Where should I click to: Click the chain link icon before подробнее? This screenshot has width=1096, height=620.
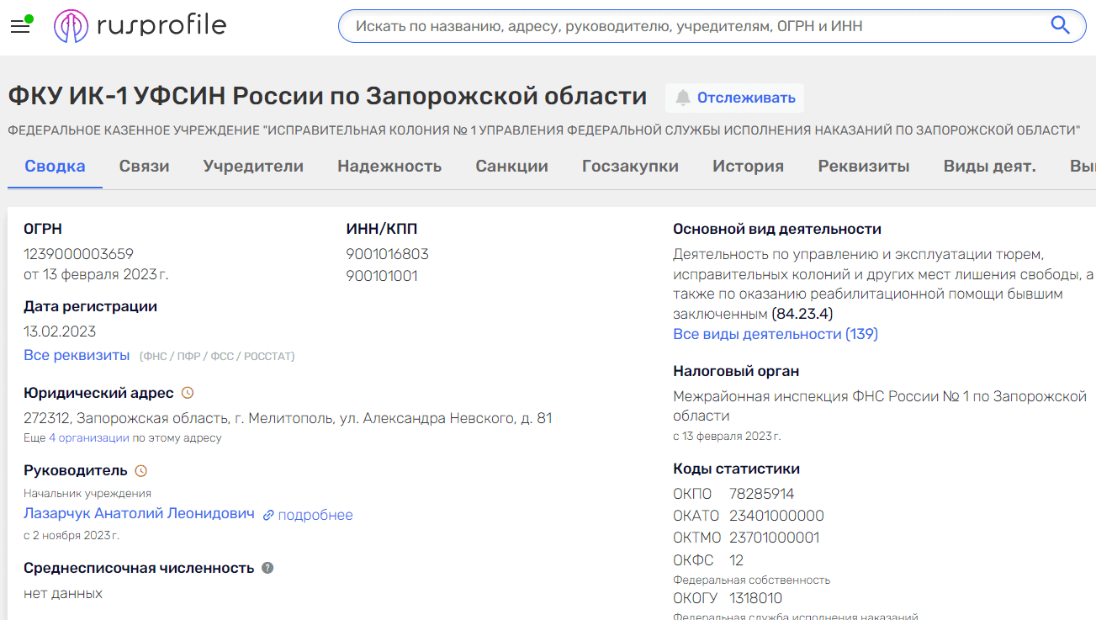[x=268, y=515]
